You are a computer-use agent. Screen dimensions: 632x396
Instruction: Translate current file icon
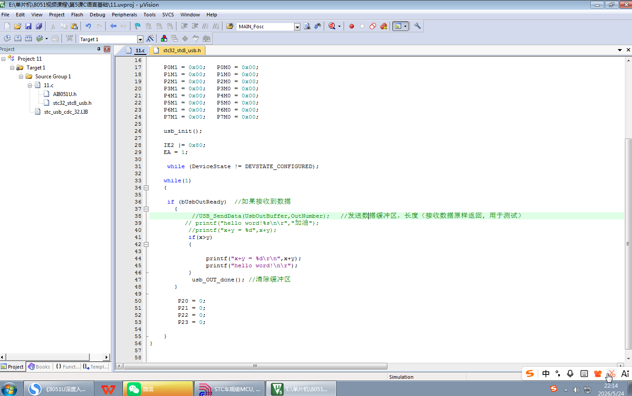(x=7, y=38)
